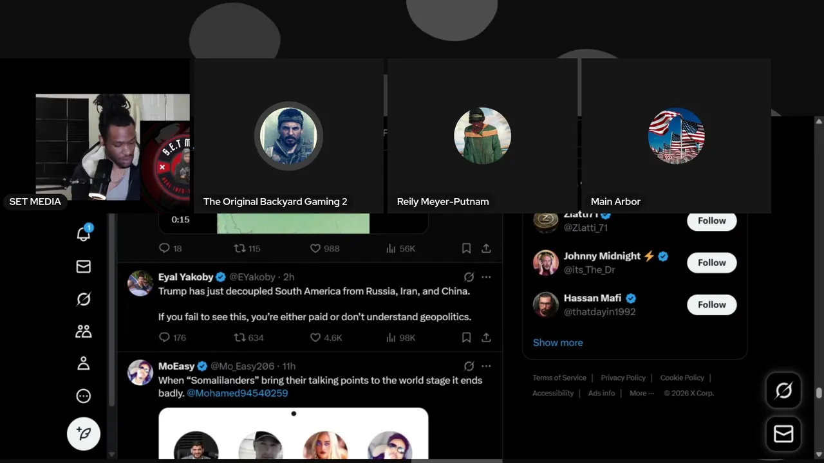Open Terms of Service link
The width and height of the screenshot is (824, 463).
559,377
